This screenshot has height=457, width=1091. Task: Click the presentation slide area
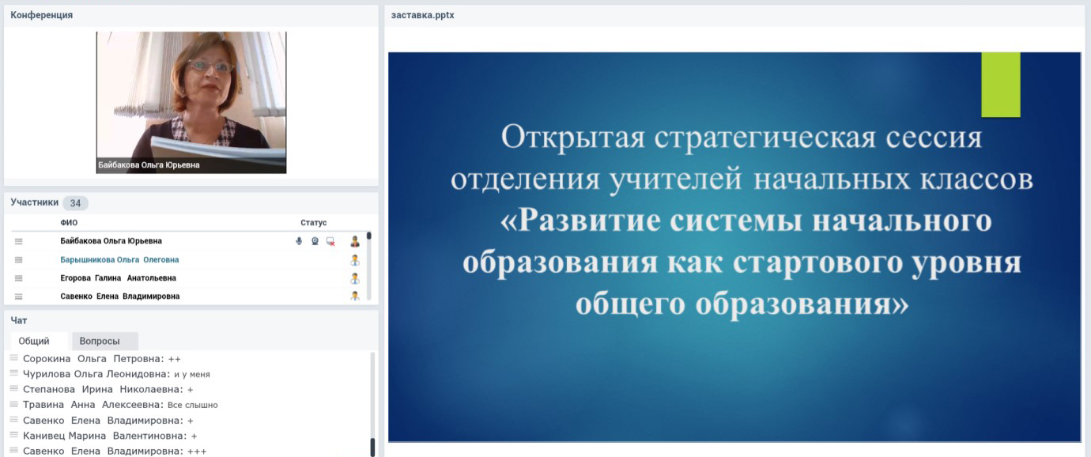[734, 247]
